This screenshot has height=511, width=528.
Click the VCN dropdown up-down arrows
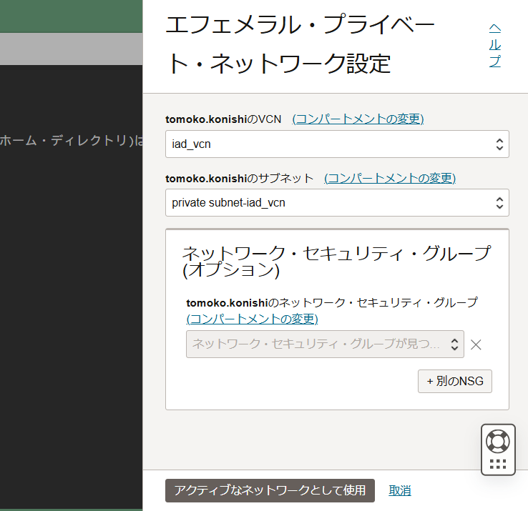[499, 144]
